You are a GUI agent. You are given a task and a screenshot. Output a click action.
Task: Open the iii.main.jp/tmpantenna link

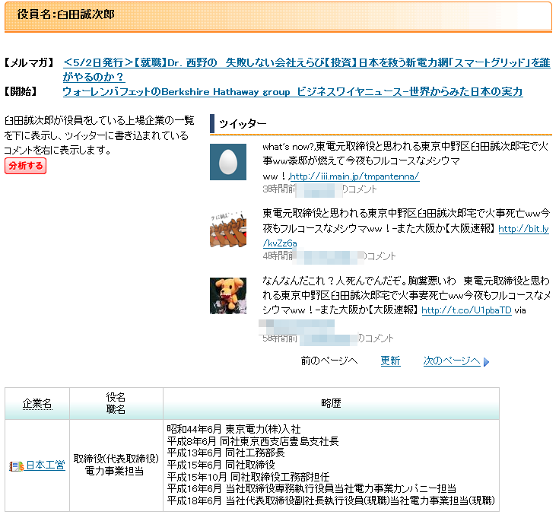pyautogui.click(x=354, y=176)
